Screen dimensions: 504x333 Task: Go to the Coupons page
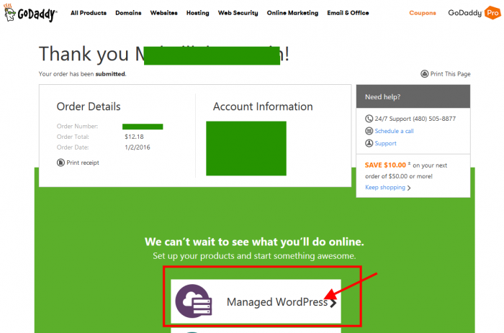tap(423, 13)
